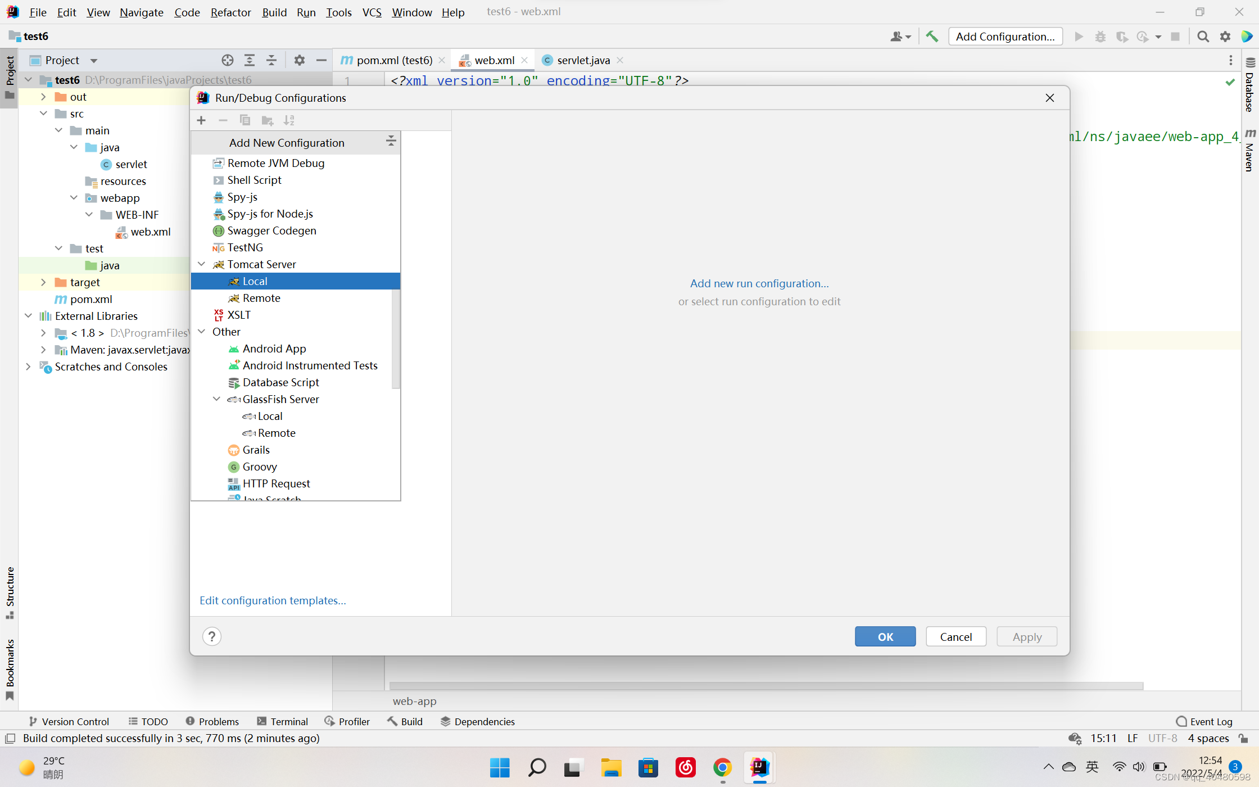Expand the target folder
1259x787 pixels.
[43, 282]
